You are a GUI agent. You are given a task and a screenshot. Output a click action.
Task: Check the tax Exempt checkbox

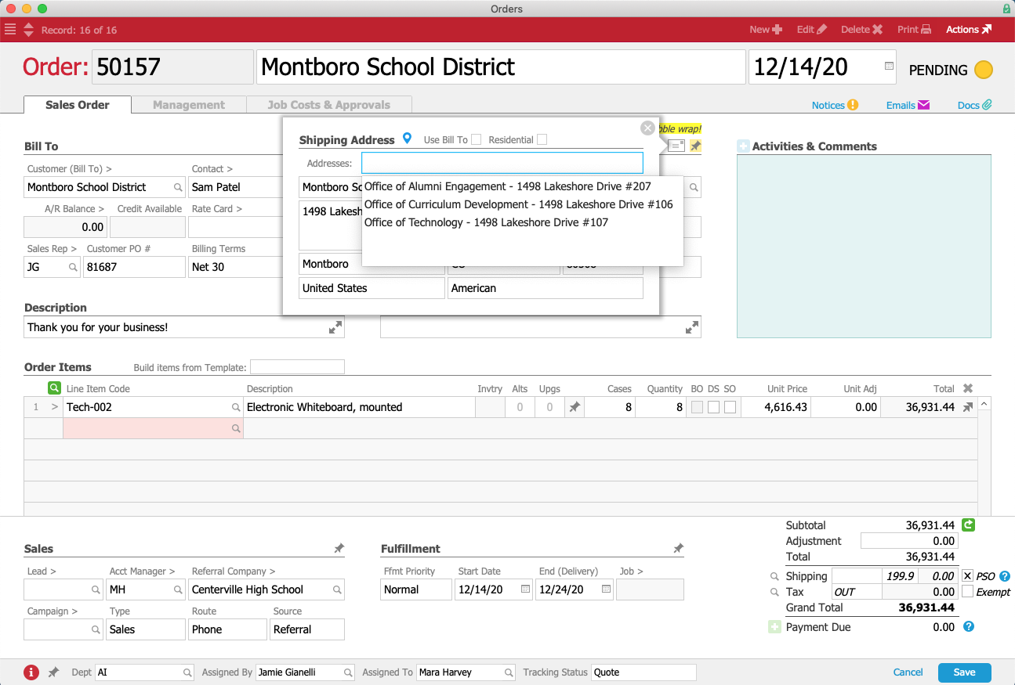(967, 592)
